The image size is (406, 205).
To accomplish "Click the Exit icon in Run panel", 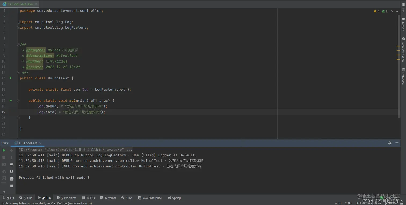I will click(4, 178).
